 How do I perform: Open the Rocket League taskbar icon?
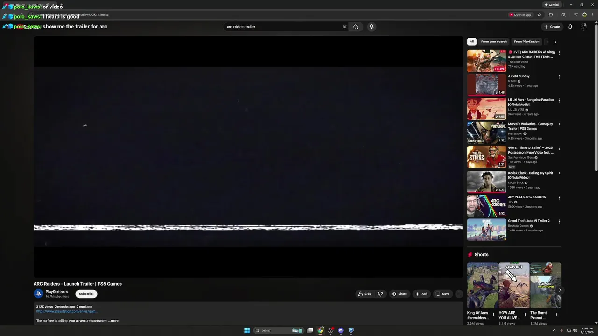coord(351,330)
